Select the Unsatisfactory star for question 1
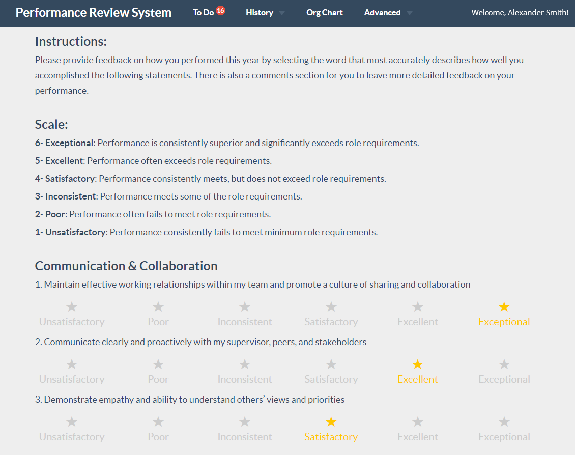575x455 pixels. [71, 306]
